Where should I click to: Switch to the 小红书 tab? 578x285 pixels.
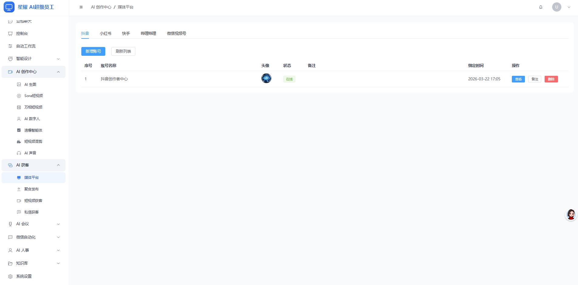105,33
